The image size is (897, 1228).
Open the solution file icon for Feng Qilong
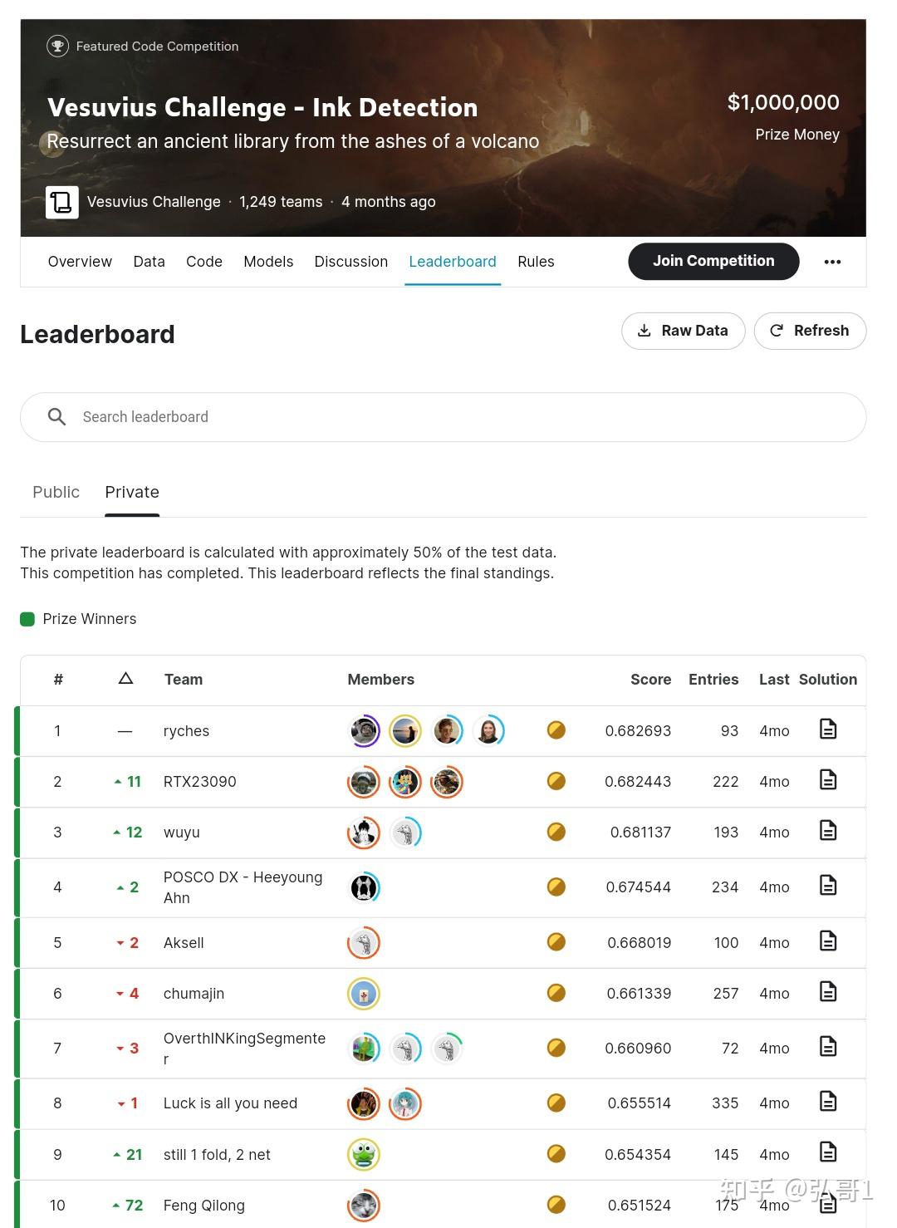(x=828, y=1203)
